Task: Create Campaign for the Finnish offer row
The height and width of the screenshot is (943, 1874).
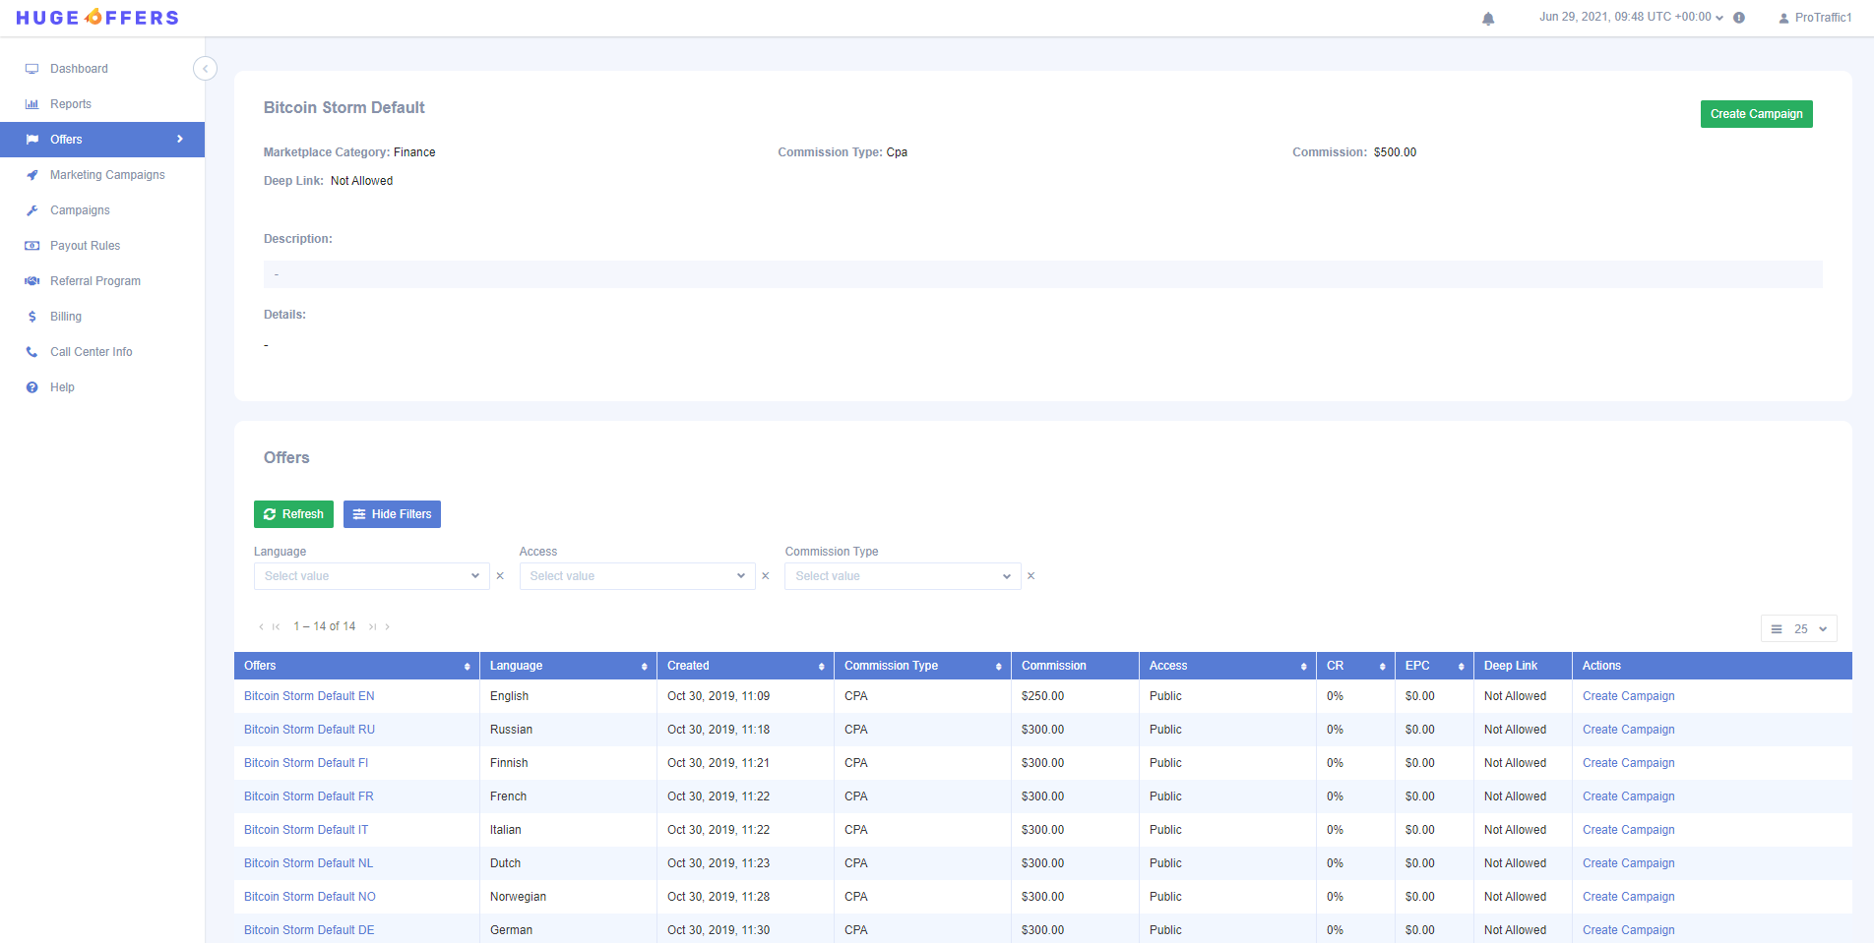Action: click(1628, 763)
